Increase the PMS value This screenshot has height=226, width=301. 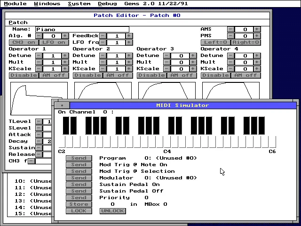coord(257,36)
